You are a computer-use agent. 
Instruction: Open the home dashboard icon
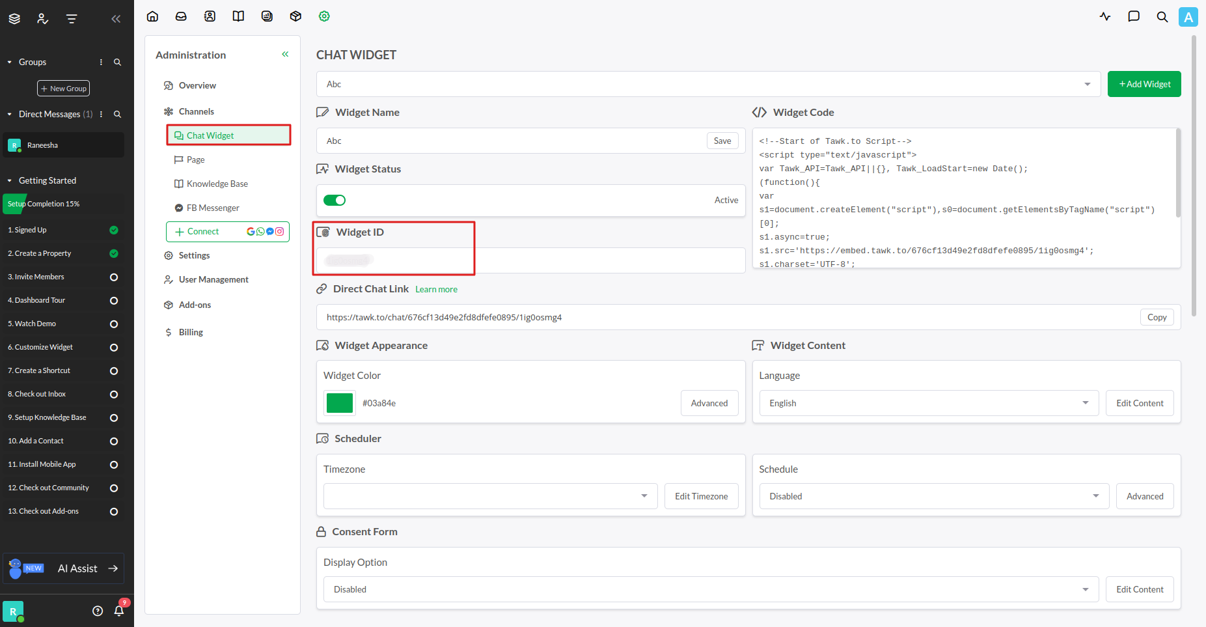[x=152, y=16]
